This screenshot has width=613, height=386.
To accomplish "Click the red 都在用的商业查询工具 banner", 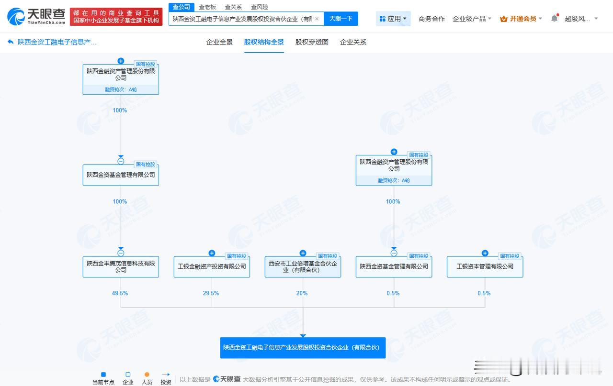I will [116, 17].
